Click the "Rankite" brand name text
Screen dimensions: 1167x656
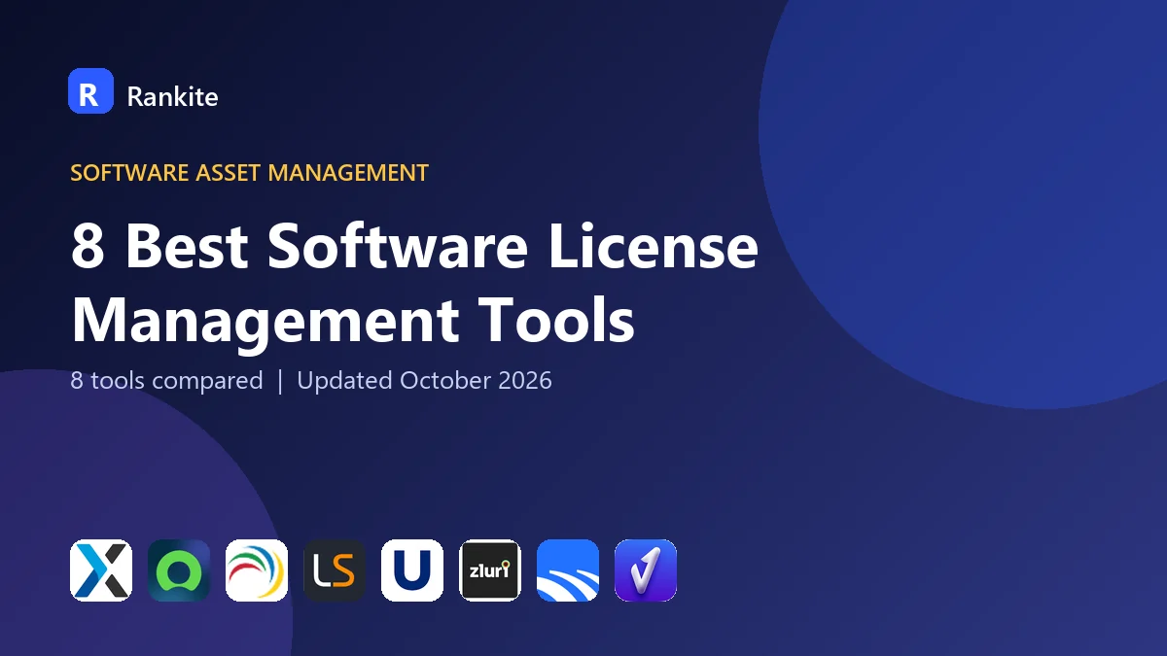[x=172, y=95]
